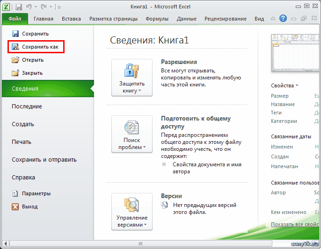
Task: Go to the Печать section
Action: tap(22, 142)
